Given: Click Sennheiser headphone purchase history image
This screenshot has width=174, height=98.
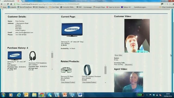Looking at the screenshot, I should [x=32, y=56].
